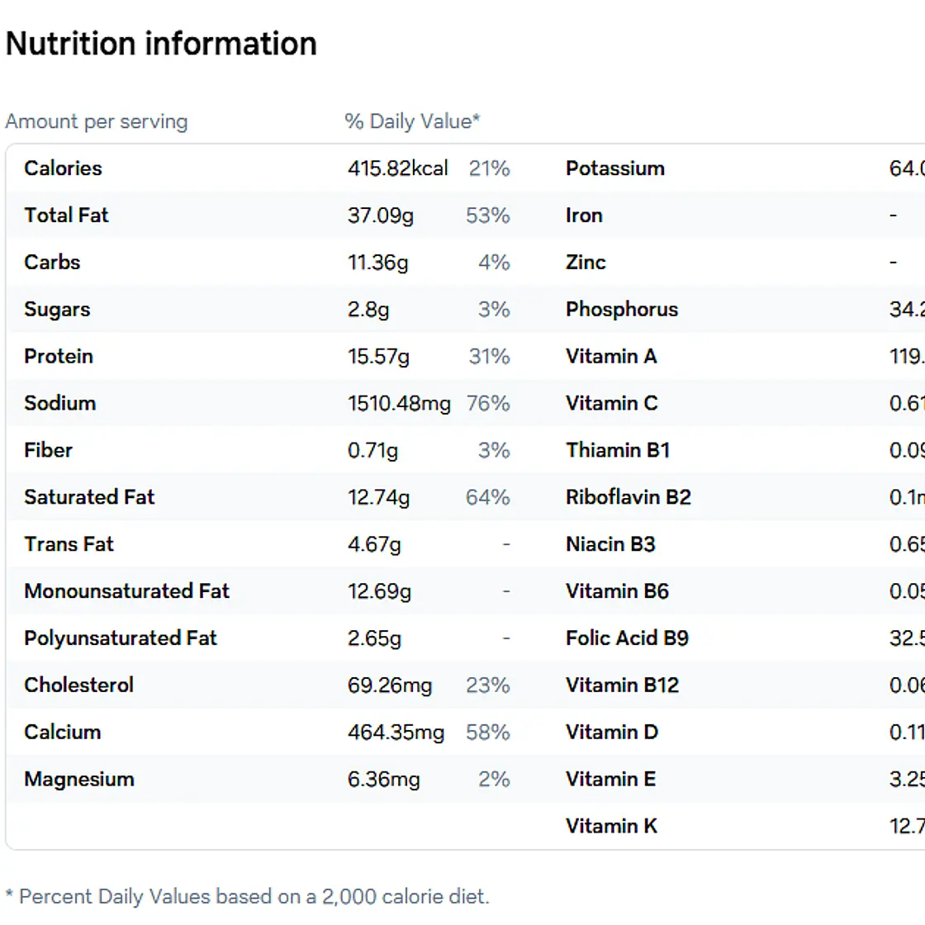This screenshot has width=925, height=925.
Task: Click the Monounsaturated Fat label
Action: 127,591
